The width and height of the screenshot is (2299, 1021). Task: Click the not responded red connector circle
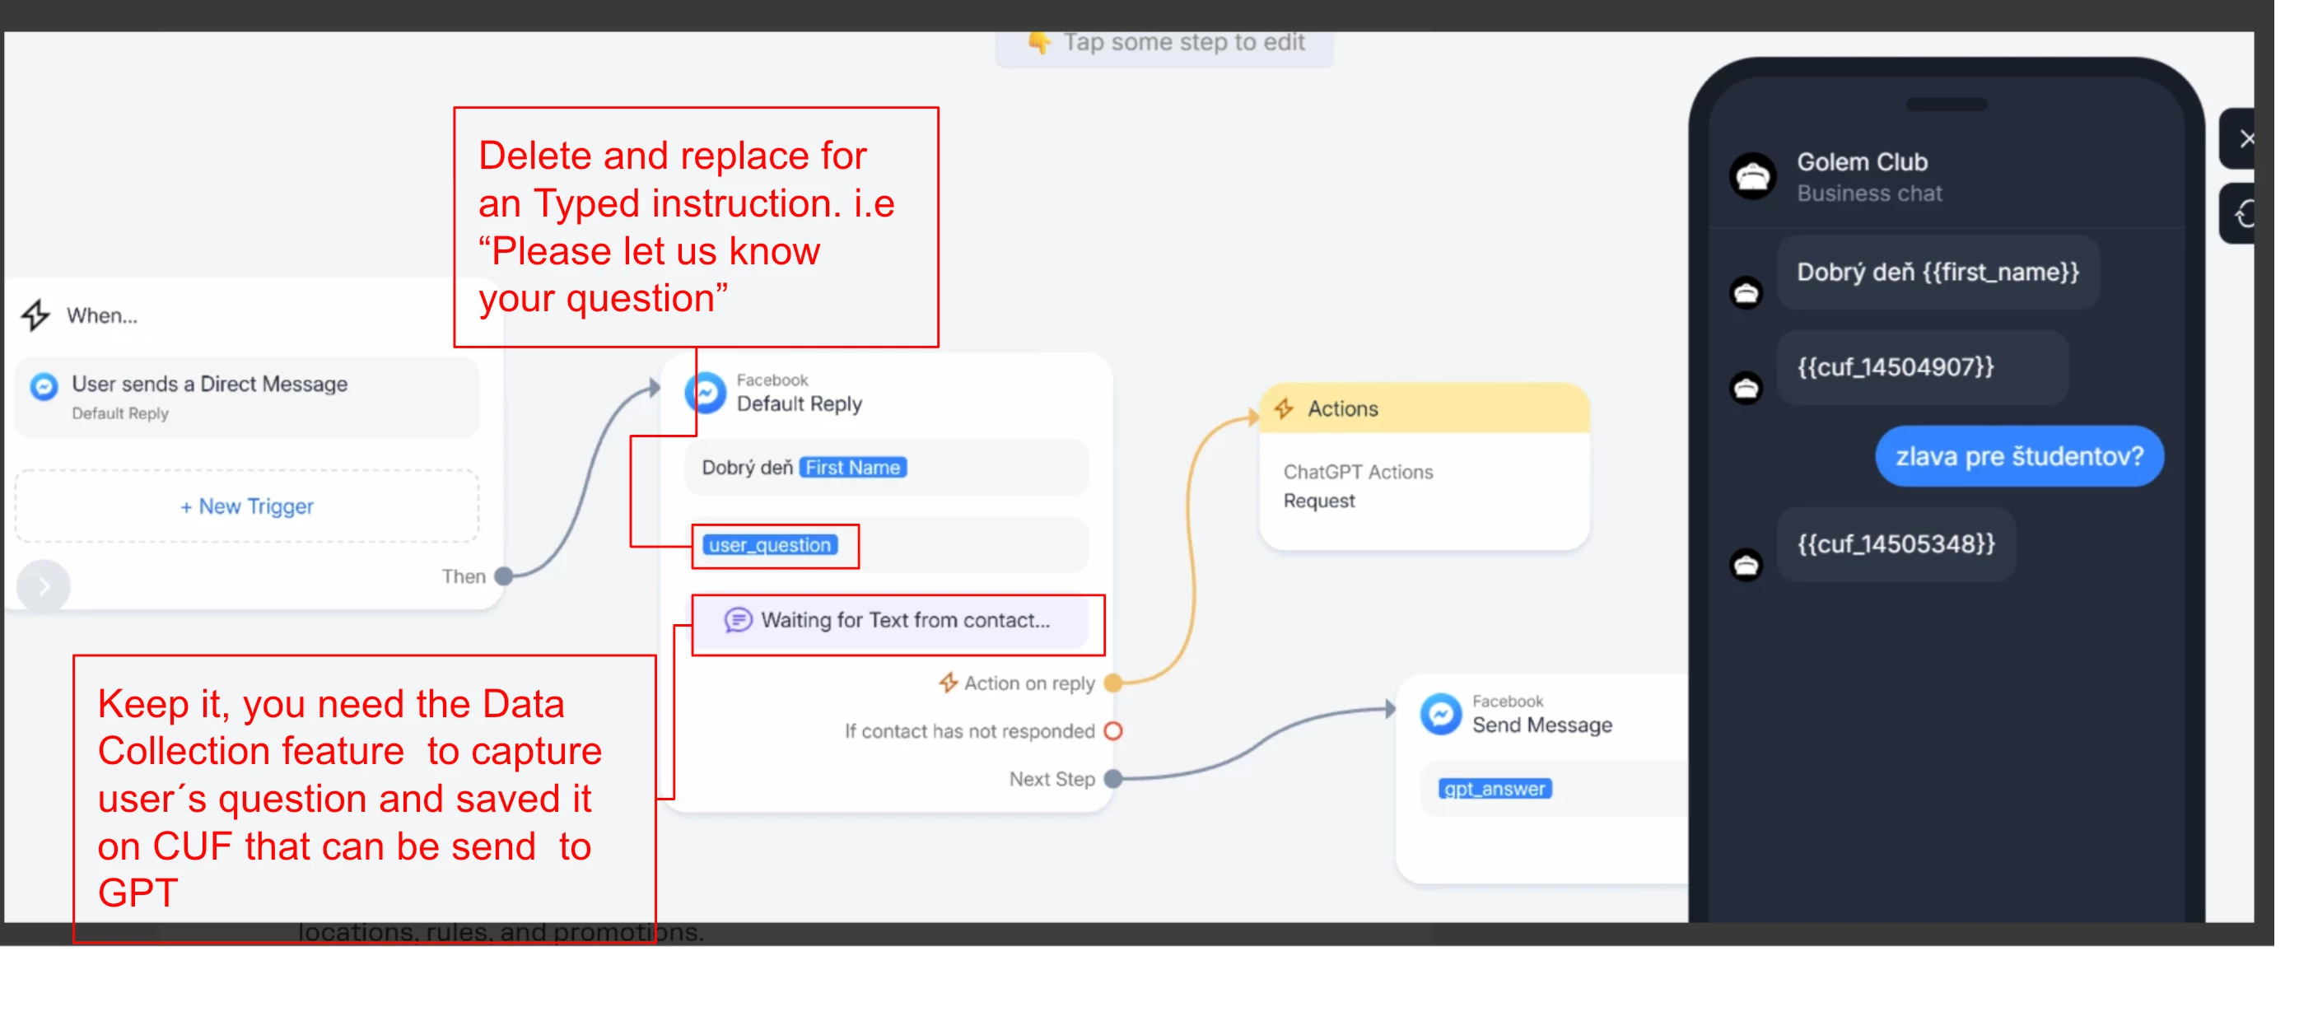[1112, 732]
